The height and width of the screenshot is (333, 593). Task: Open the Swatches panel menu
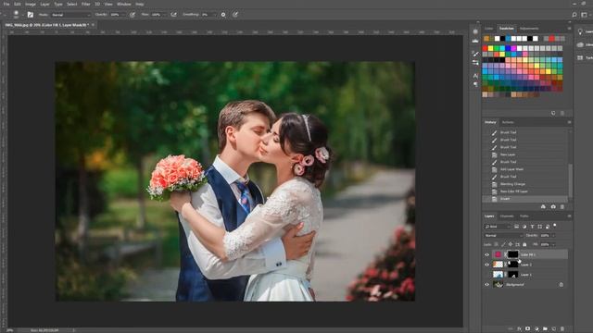[569, 29]
